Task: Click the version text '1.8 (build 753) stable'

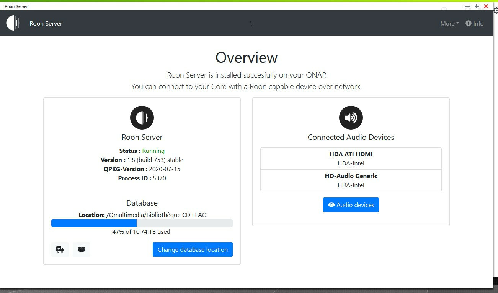Action: (155, 160)
